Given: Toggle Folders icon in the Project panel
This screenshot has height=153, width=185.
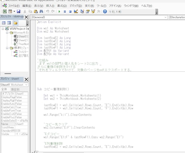Looking at the screenshot, I should (15, 23).
